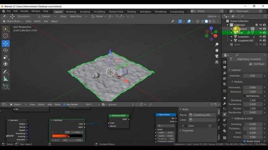Hide Icosphere.001 with its eye icon
This screenshot has height=150, width=268.
(x=260, y=40)
